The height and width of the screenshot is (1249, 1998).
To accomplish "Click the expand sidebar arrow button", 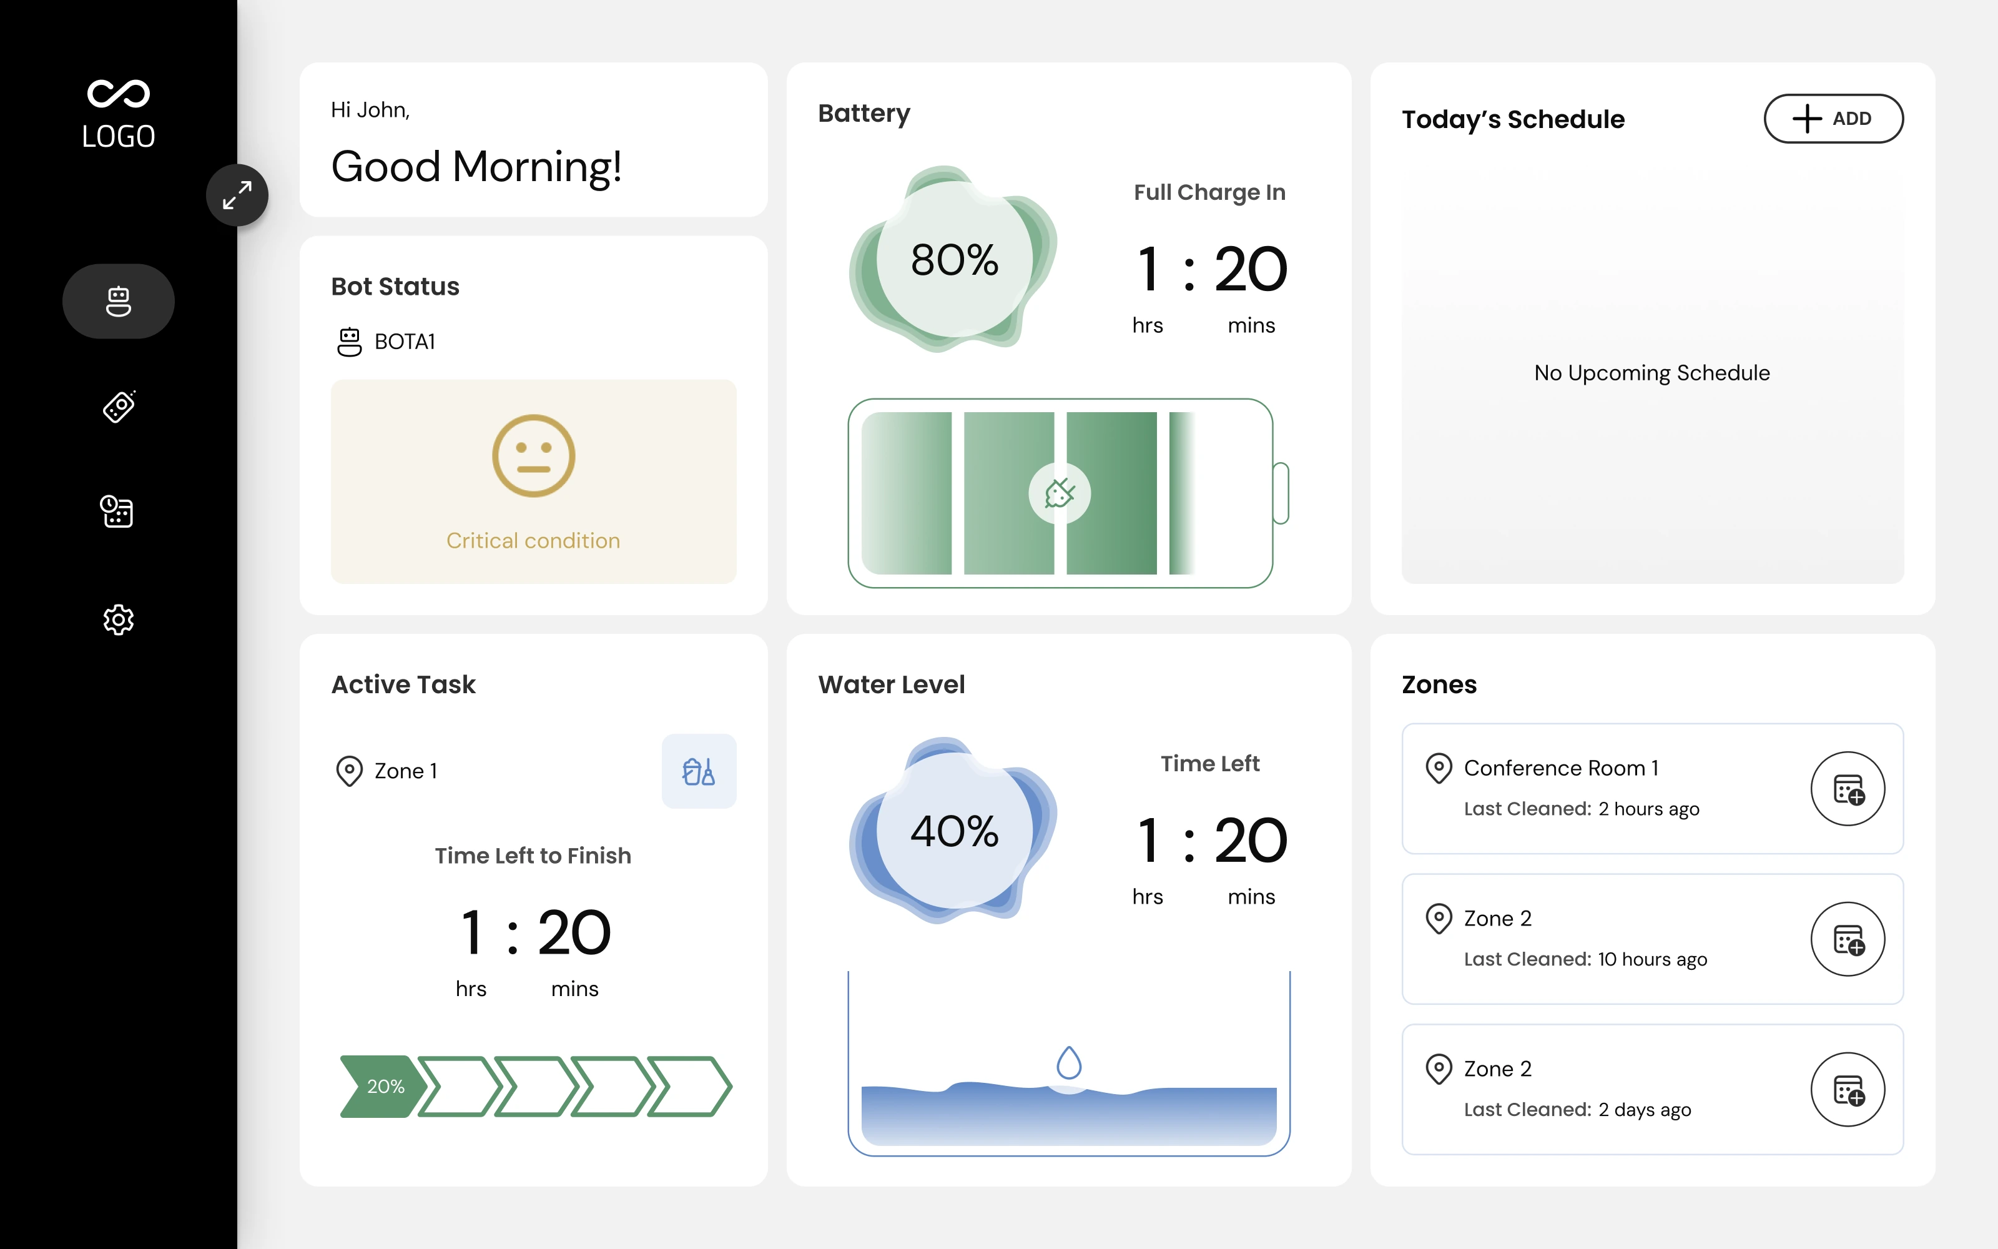I will pyautogui.click(x=237, y=195).
